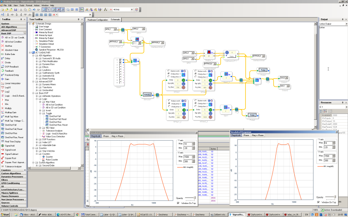Click the Probe button of Probe2 block
Viewport: 348px width, 217px height.
(x=252, y=115)
